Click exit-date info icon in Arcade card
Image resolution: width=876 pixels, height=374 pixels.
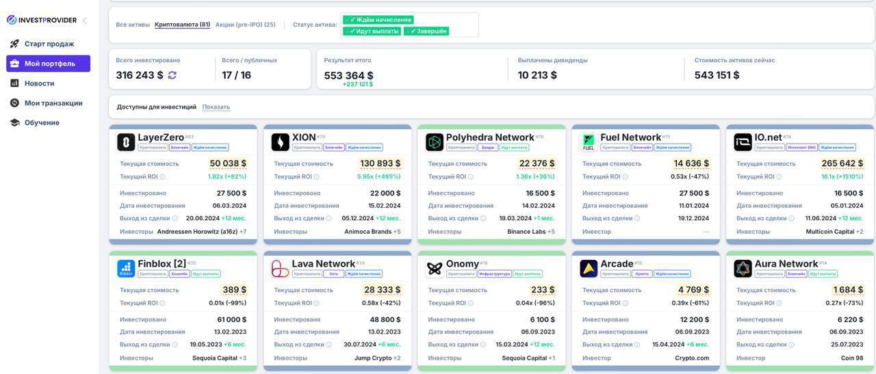pyautogui.click(x=637, y=345)
